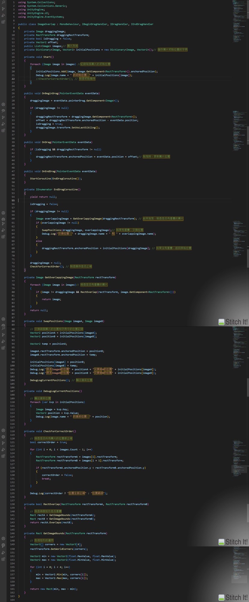The image size is (249, 602).
Task: Click "GetOverlappingImage" declaration on line 76
Action: (x=59, y=277)
